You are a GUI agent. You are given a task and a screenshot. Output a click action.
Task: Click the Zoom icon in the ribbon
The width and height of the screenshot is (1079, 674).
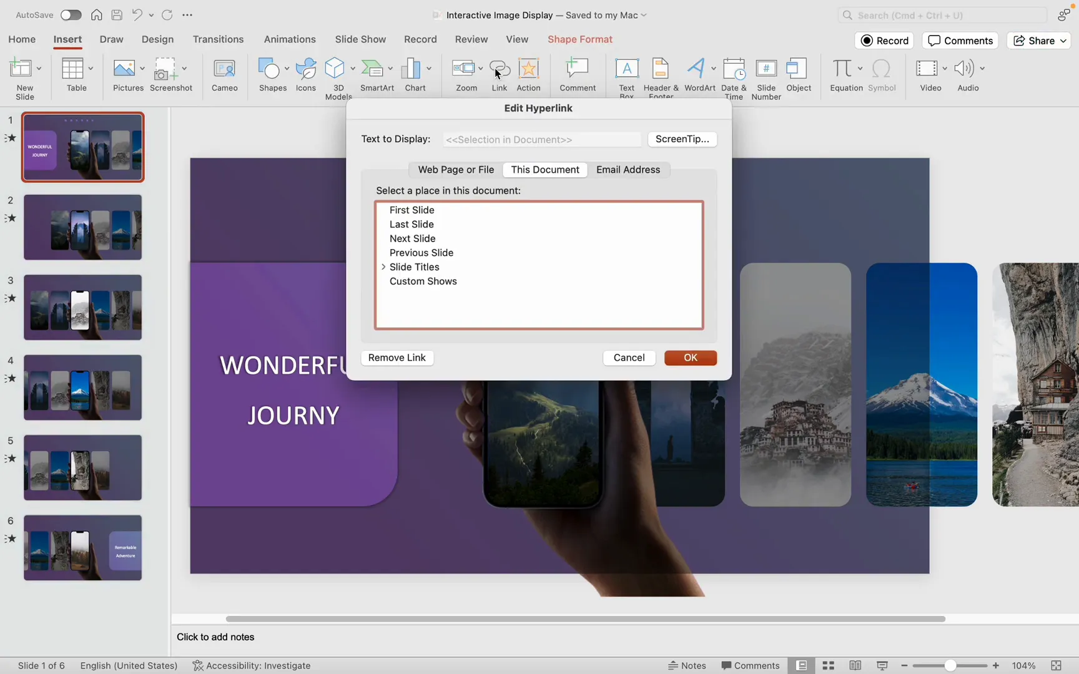click(463, 69)
